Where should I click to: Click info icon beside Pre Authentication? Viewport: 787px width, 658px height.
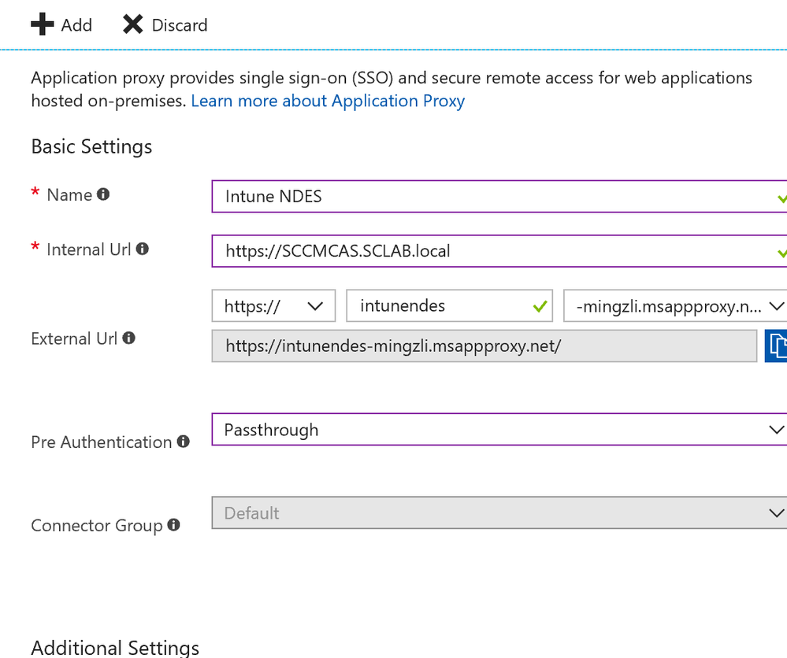(184, 442)
